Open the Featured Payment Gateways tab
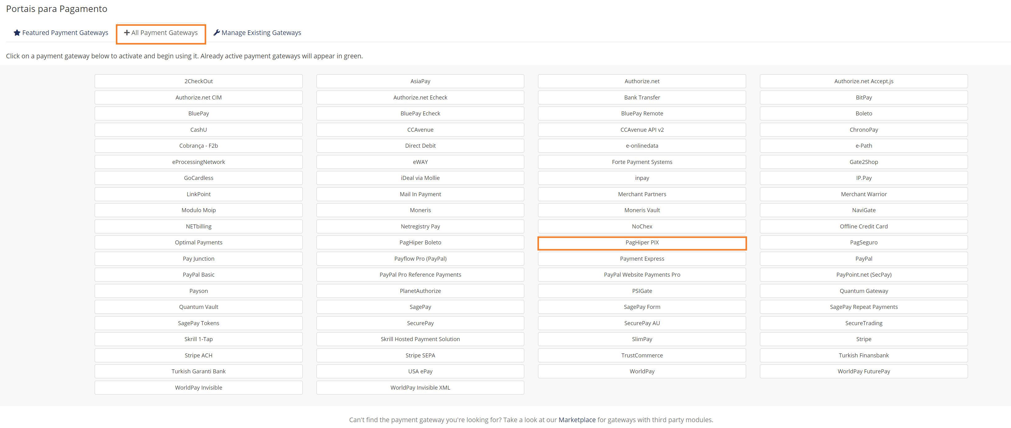Screen dimensions: 1011x428 [61, 33]
